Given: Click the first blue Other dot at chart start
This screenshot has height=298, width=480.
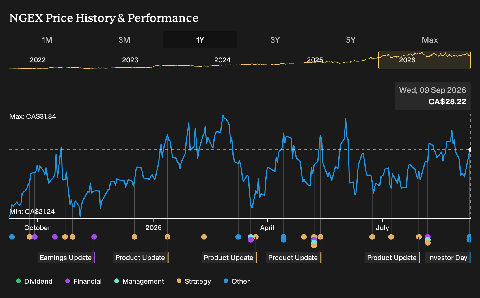Looking at the screenshot, I should 12,237.
